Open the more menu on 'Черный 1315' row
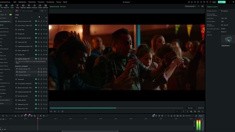Viewport: 235px width, 132px height. point(46,72)
